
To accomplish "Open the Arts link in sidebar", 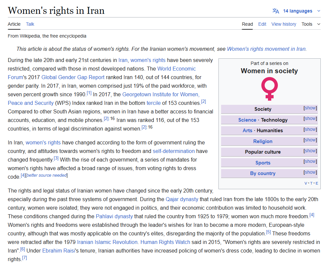I will pyautogui.click(x=247, y=130).
